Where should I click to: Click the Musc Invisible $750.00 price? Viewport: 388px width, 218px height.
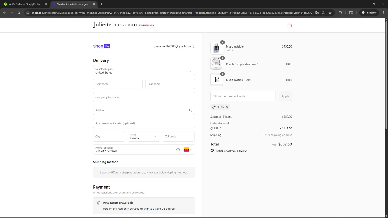click(287, 46)
